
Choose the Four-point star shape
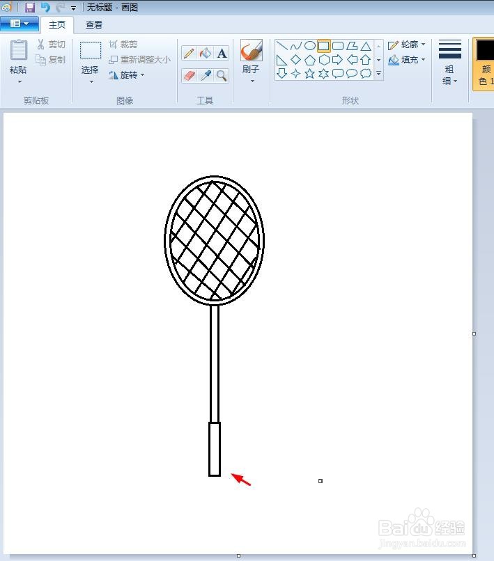tap(296, 73)
